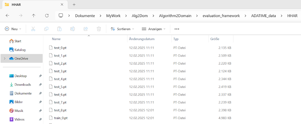
Task: Click the Cut scissors icon
Action: coord(33,29)
